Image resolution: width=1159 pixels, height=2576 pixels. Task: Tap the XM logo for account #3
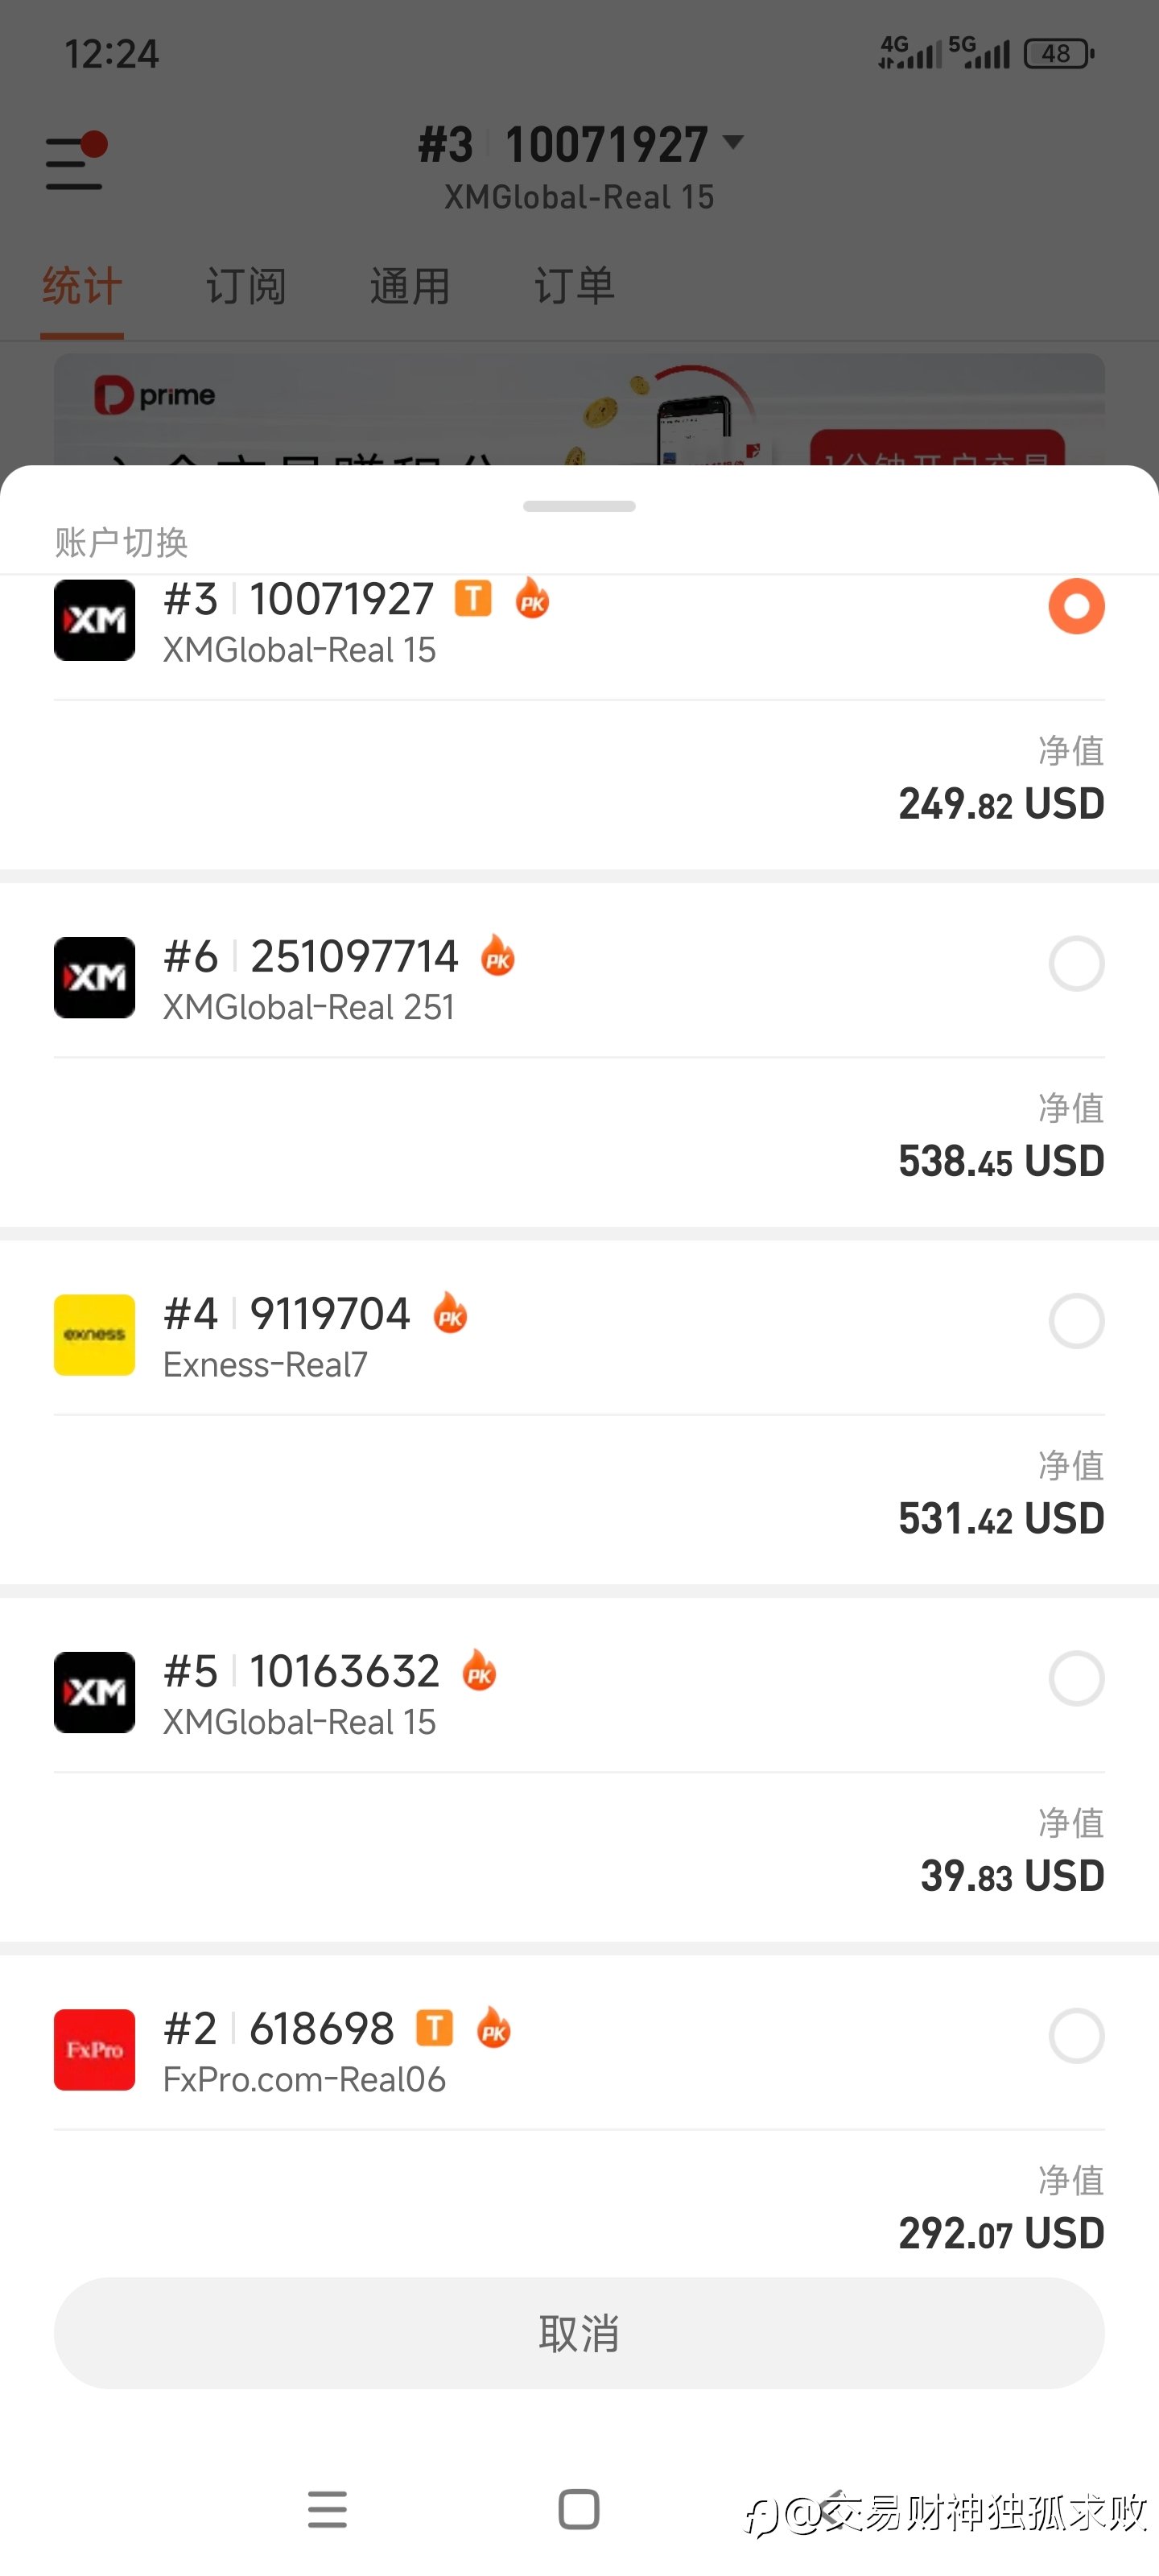94,620
